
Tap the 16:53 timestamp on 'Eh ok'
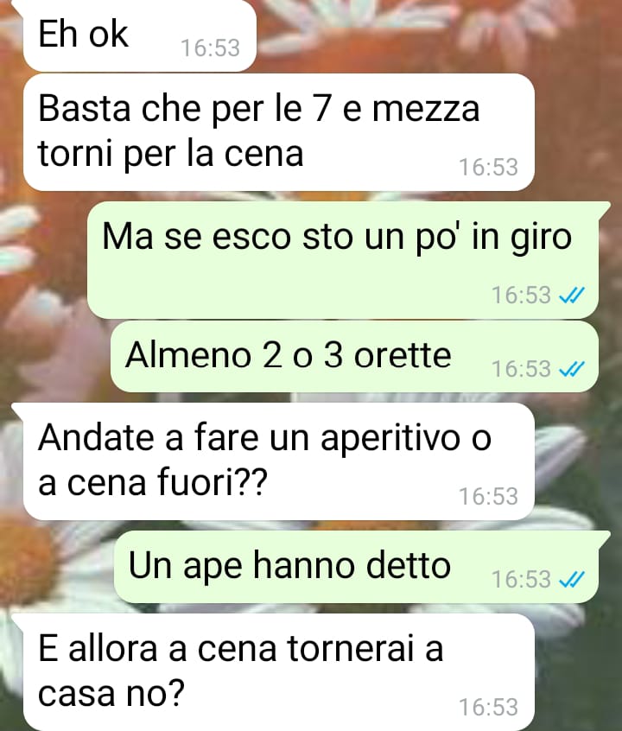(x=210, y=48)
